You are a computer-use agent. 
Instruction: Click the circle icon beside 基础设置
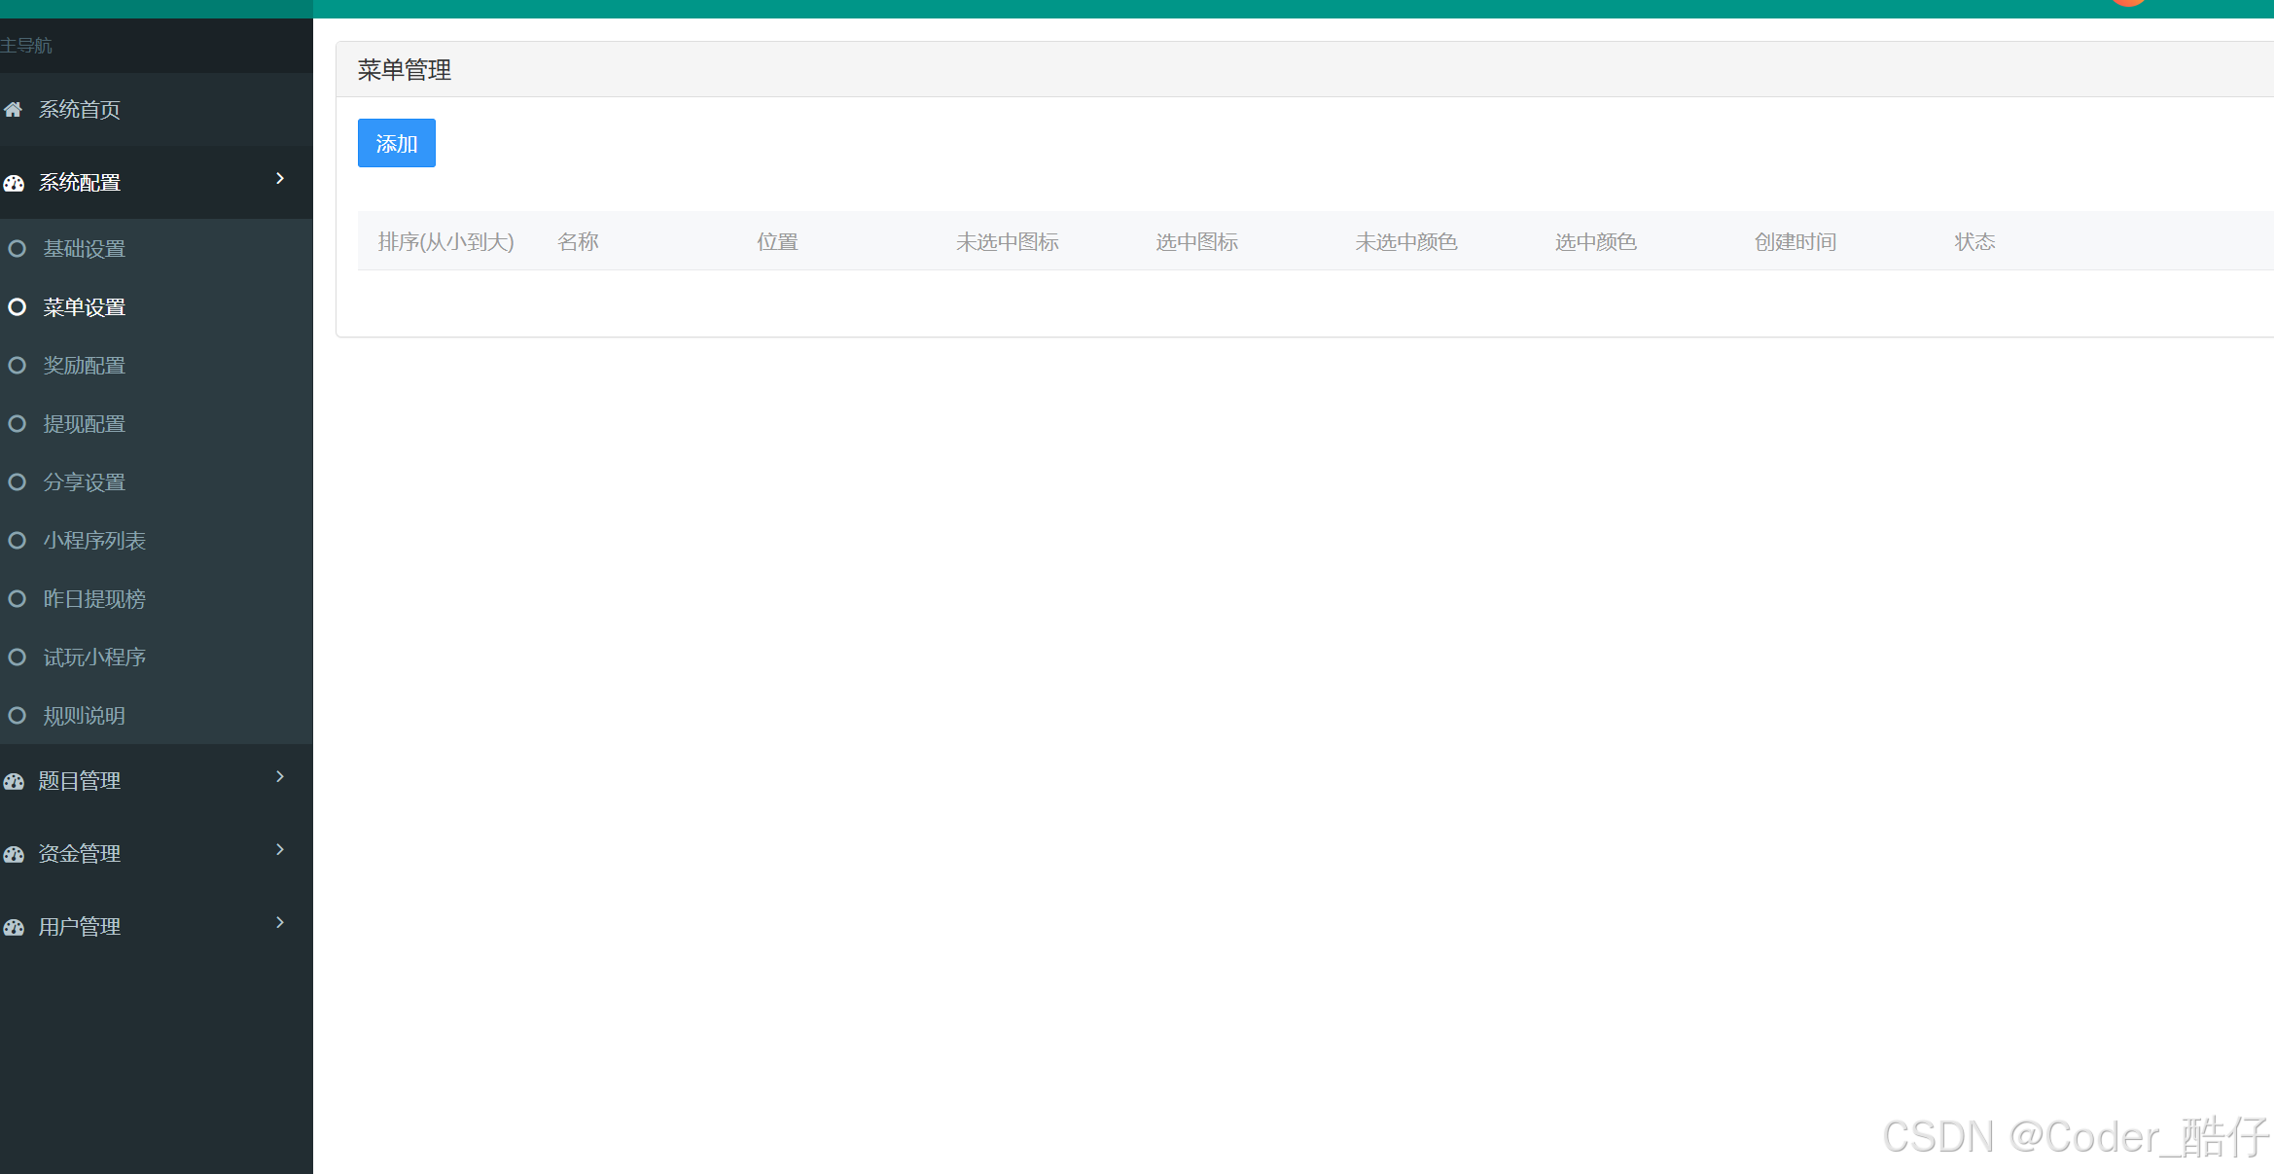click(17, 249)
